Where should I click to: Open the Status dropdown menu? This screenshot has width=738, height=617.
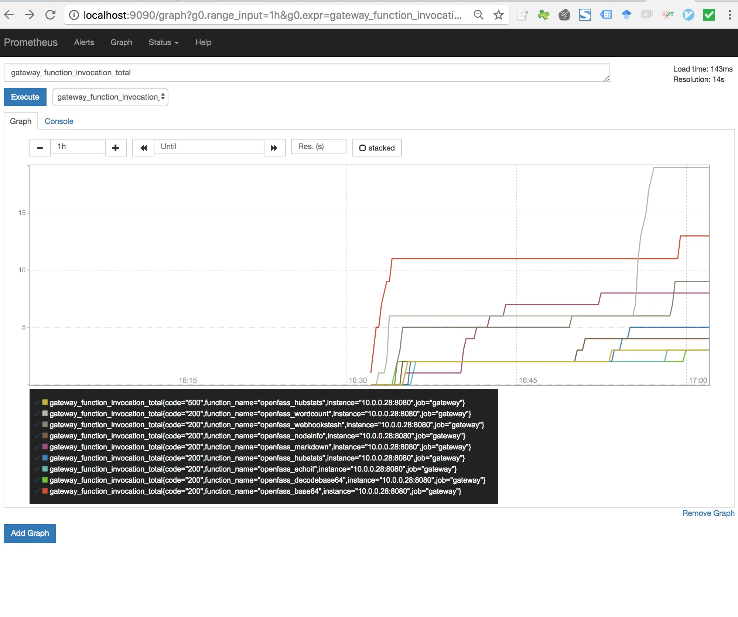click(164, 42)
